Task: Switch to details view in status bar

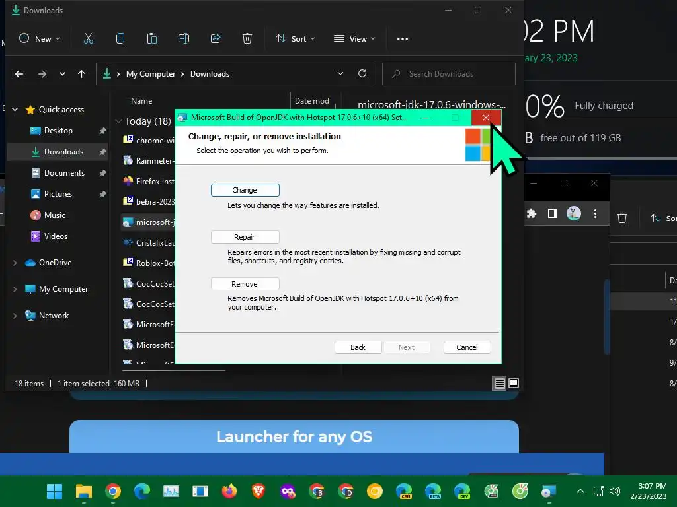Action: [x=500, y=384]
